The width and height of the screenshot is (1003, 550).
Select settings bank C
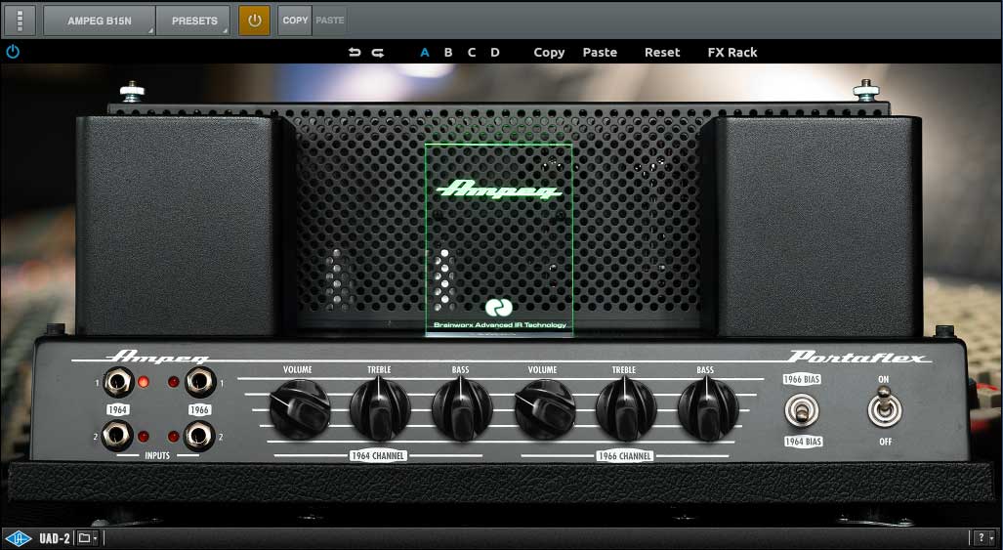[472, 53]
